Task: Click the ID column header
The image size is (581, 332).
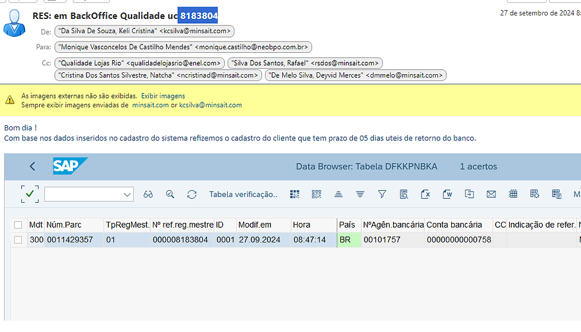Action: click(225, 225)
